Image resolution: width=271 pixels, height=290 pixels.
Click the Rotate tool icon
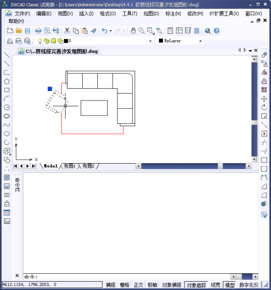pyautogui.click(x=264, y=107)
